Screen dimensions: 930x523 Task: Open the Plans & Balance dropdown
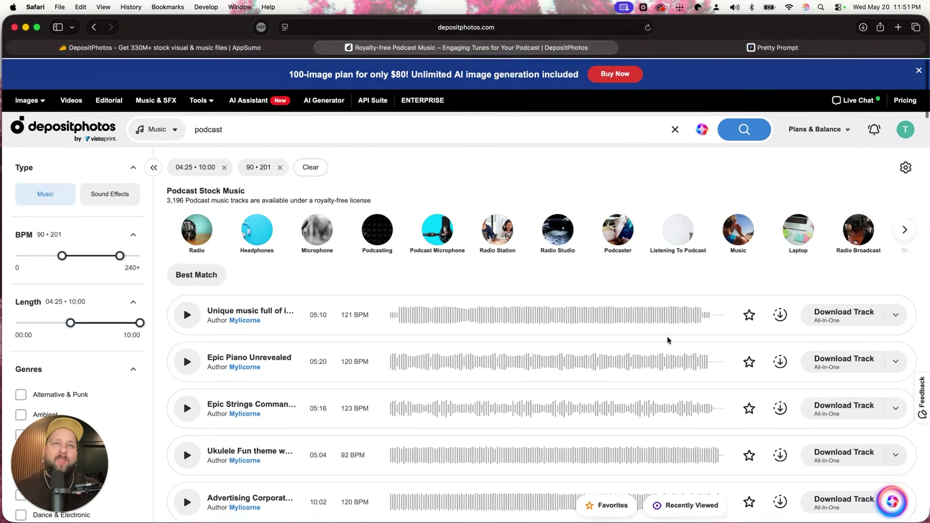coord(819,129)
